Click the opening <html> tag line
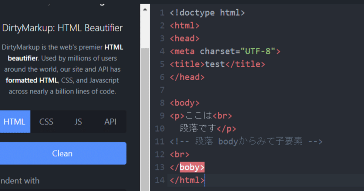The height and width of the screenshot is (191, 364). (x=185, y=26)
